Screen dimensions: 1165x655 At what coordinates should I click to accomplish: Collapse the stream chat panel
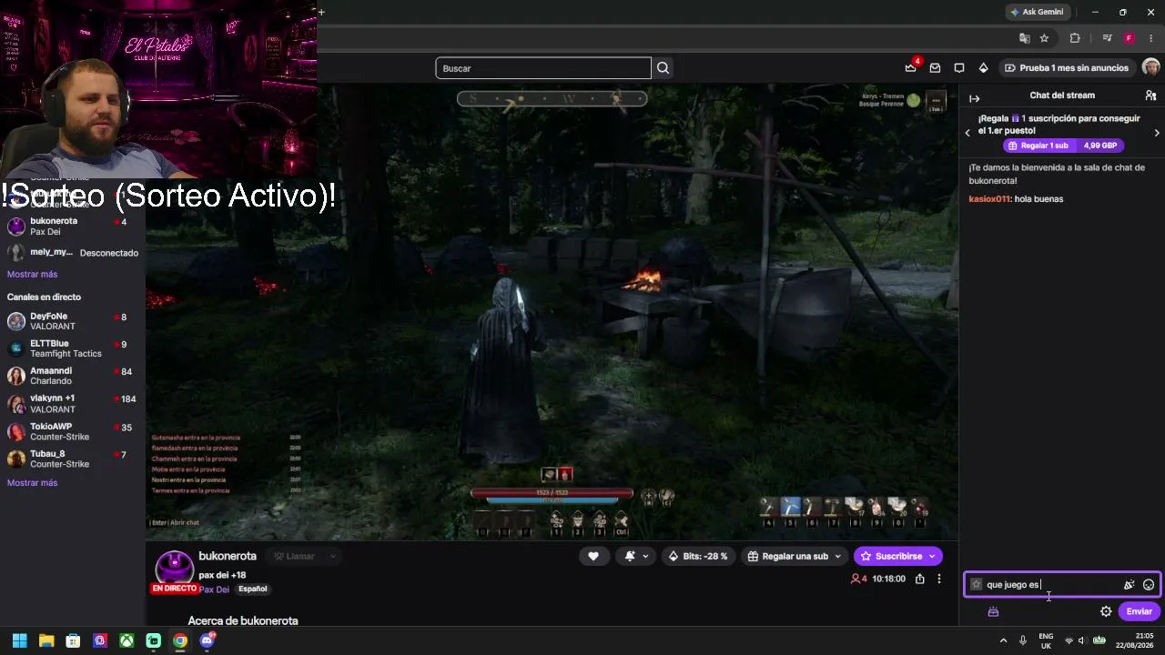tap(974, 98)
